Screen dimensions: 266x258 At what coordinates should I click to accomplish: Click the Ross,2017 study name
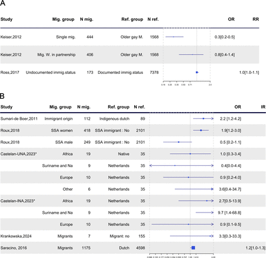[10, 72]
